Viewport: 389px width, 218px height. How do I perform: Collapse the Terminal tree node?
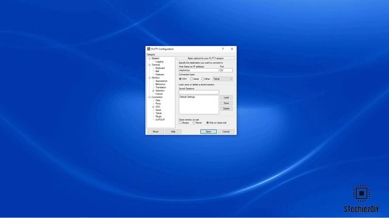pos(150,65)
